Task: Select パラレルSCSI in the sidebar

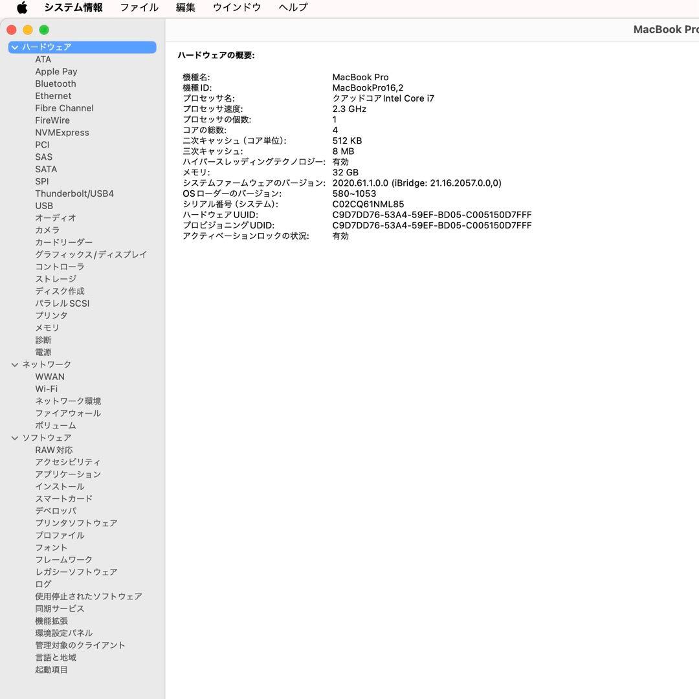Action: (62, 304)
